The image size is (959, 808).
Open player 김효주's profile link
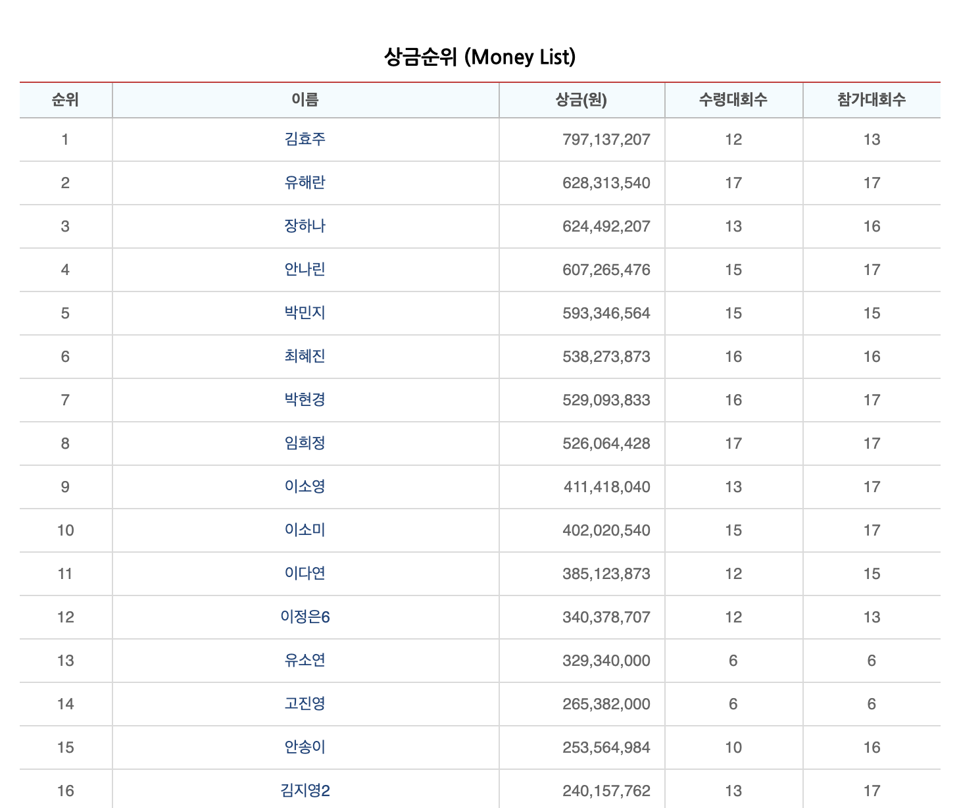tap(305, 139)
